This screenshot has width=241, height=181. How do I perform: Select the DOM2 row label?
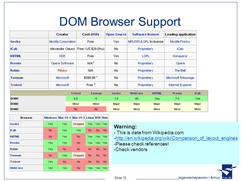coord(15,104)
